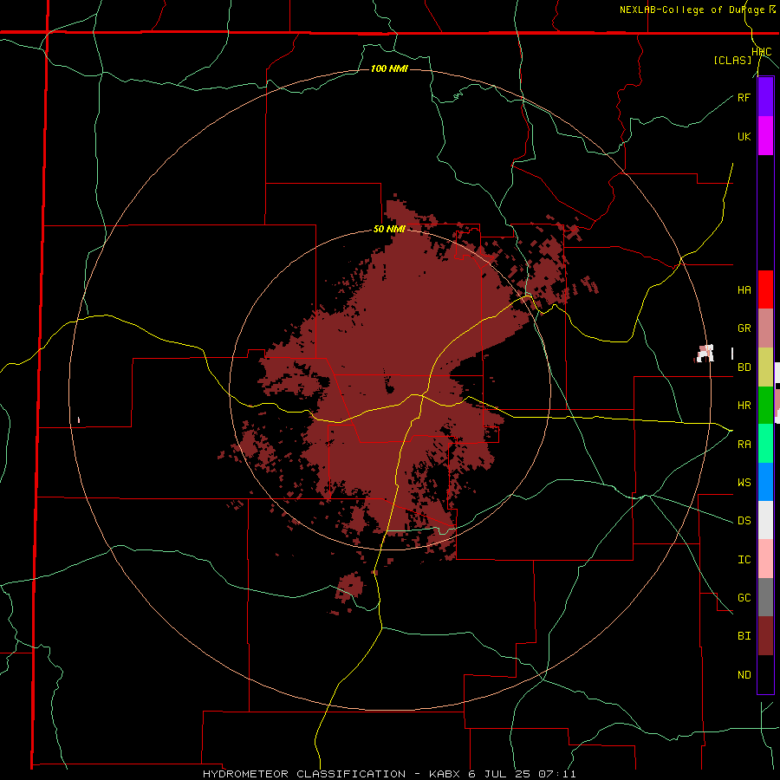The height and width of the screenshot is (780, 780).
Task: Click the "50 NMI" range ring label
Action: (389, 230)
